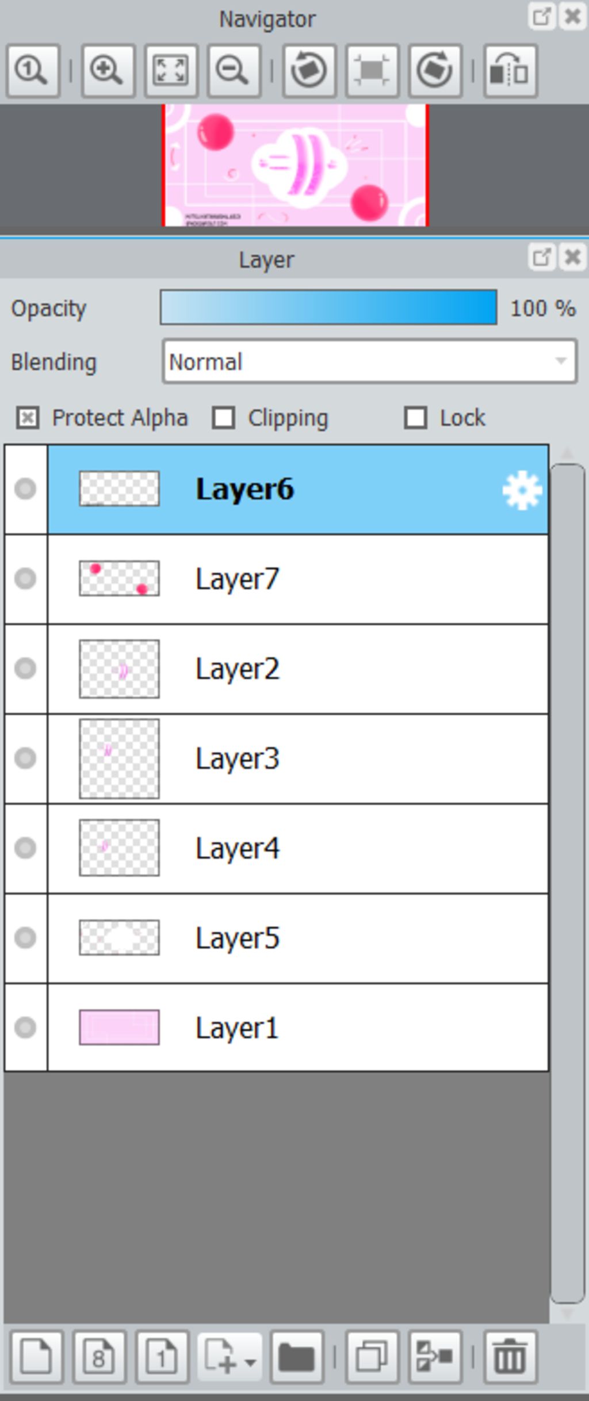Click the zoom in magnifier icon

tap(107, 70)
